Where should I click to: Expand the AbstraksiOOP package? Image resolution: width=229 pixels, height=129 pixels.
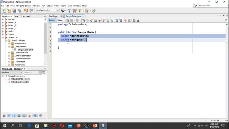point(9,43)
